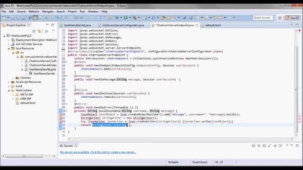
Task: Open the Project Explorer view menu triangle
Action: (x=53, y=31)
